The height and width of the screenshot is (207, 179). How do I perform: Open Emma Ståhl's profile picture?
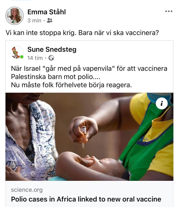click(x=15, y=16)
